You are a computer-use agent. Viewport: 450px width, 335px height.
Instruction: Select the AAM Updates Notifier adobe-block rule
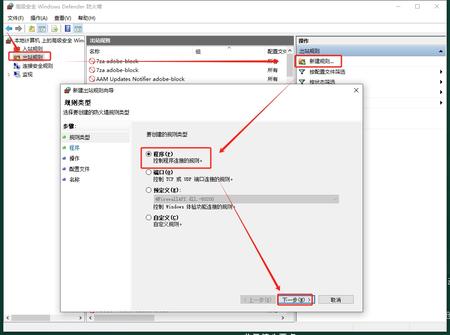pyautogui.click(x=140, y=79)
